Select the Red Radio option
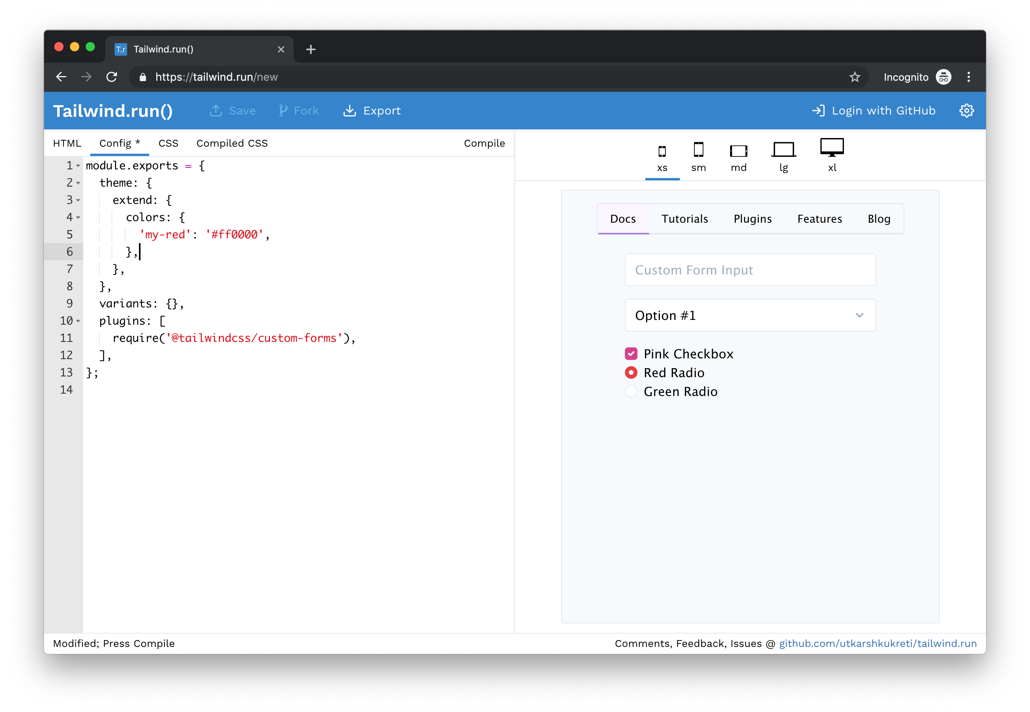Screen dimensions: 1030x712 coord(631,372)
